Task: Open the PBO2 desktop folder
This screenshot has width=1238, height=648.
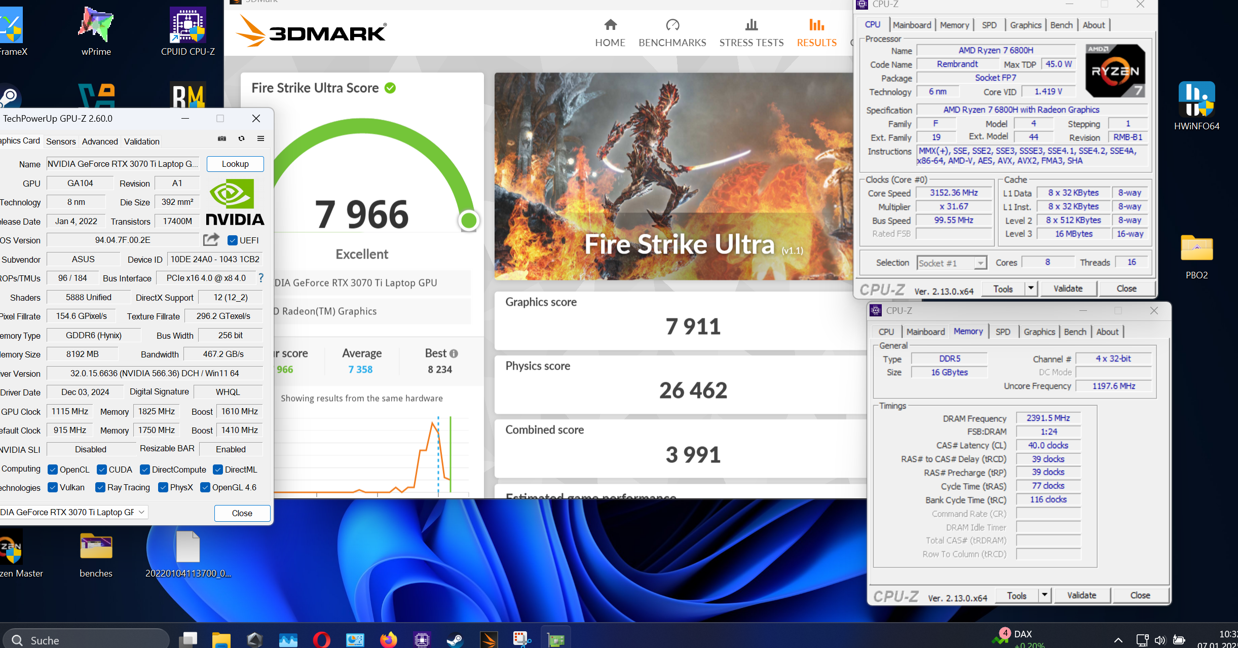Action: 1196,257
